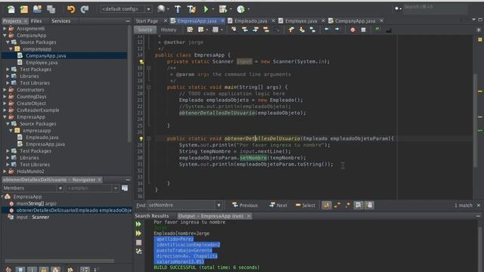Open the Start Page tab
This screenshot has height=272, width=484.
[147, 21]
